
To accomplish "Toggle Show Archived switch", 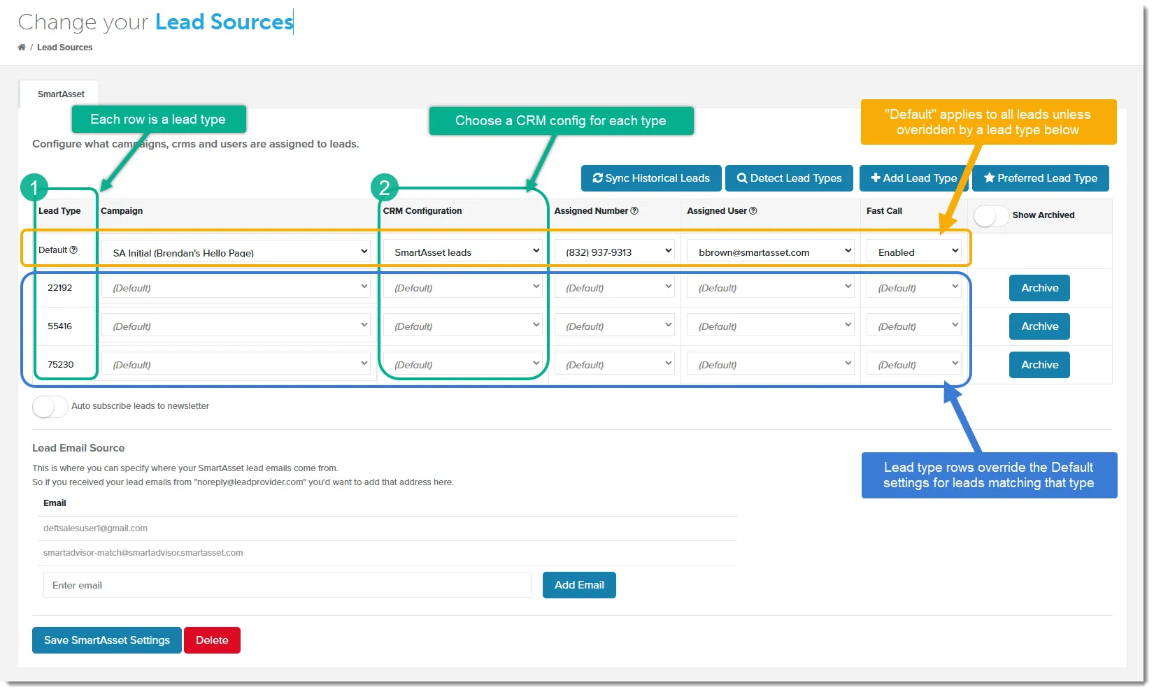I will [991, 215].
